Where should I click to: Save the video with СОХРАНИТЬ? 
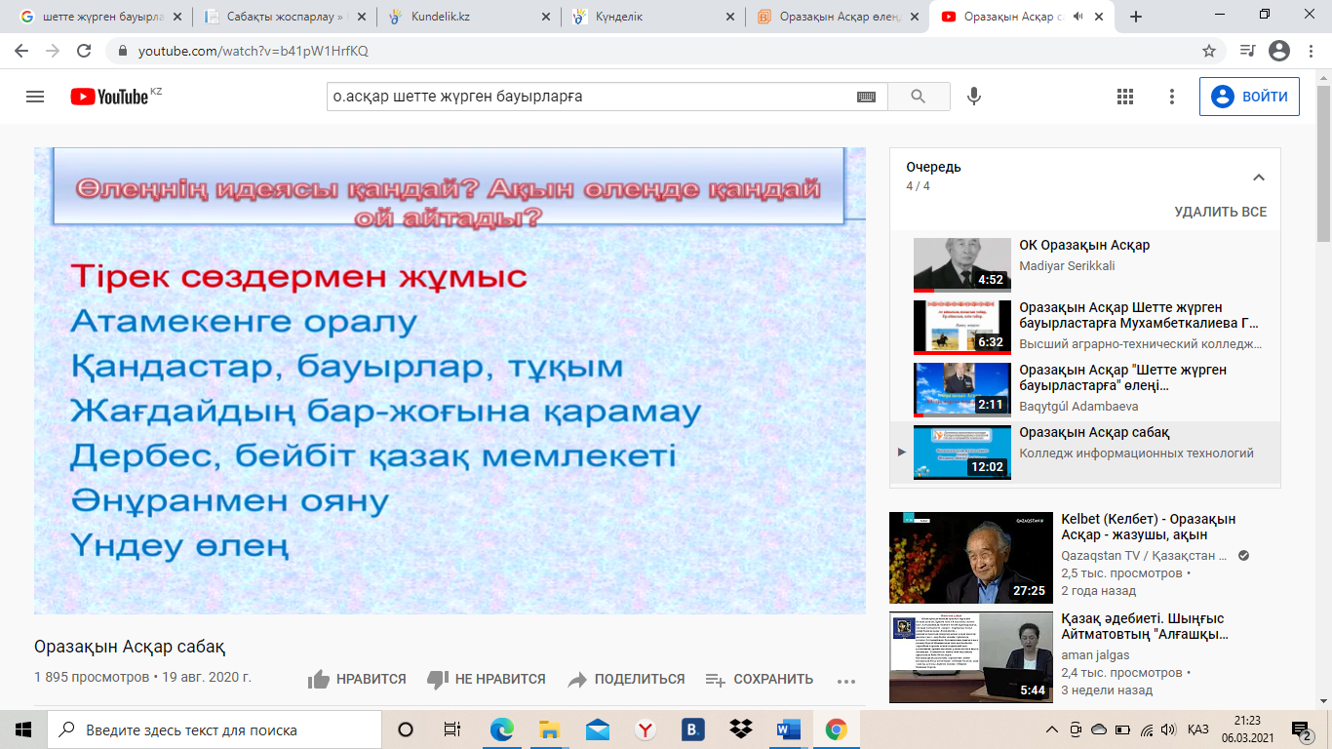760,679
